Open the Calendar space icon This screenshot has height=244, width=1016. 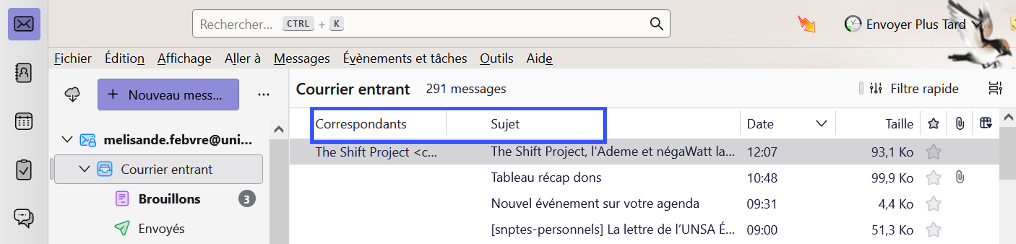[24, 122]
